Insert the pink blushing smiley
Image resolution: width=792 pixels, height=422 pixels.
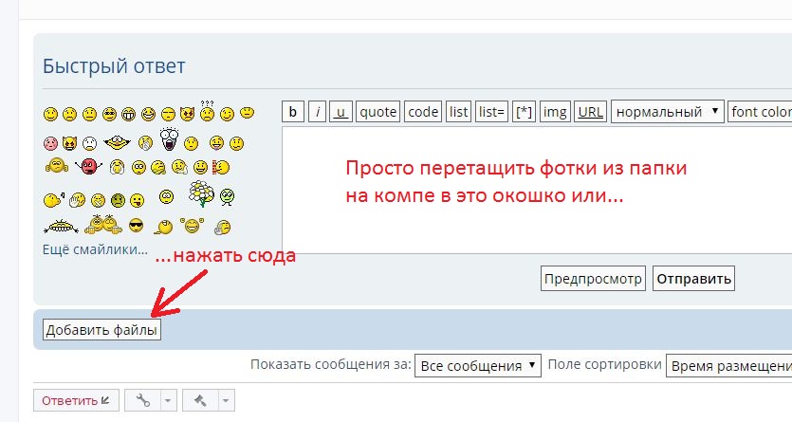[50, 143]
